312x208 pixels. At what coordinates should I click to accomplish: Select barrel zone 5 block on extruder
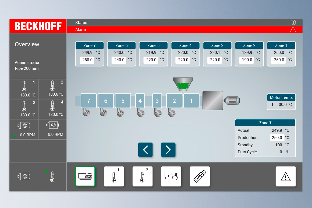click(123, 101)
